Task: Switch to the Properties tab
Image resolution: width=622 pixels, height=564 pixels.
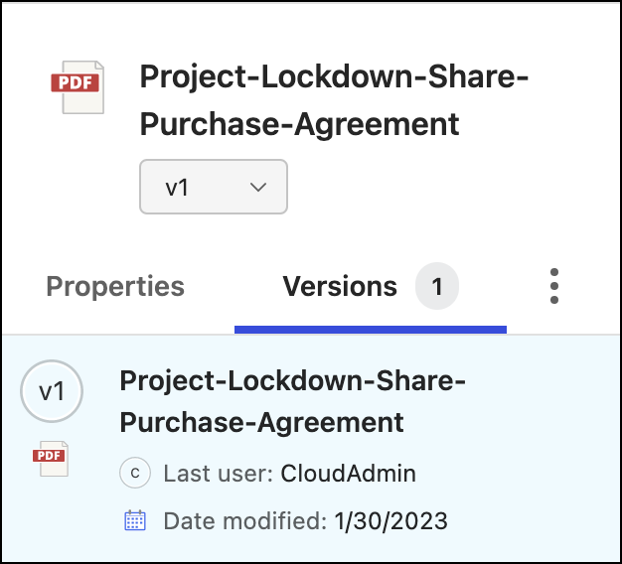Action: 115,287
